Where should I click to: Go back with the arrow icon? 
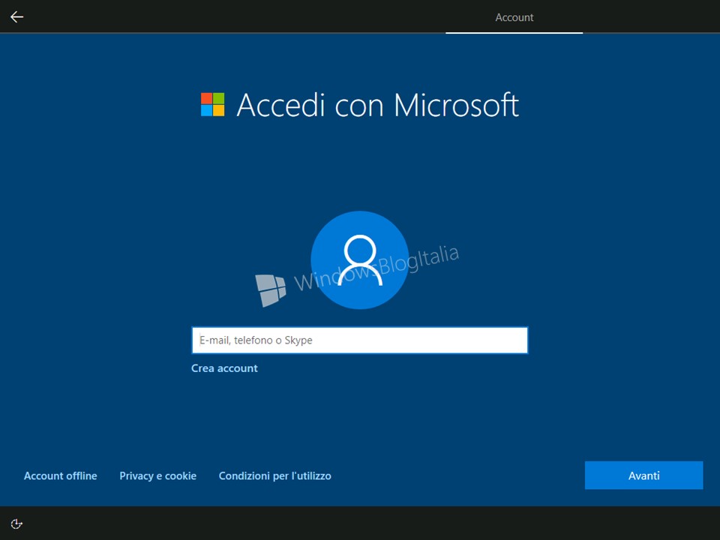coord(17,17)
